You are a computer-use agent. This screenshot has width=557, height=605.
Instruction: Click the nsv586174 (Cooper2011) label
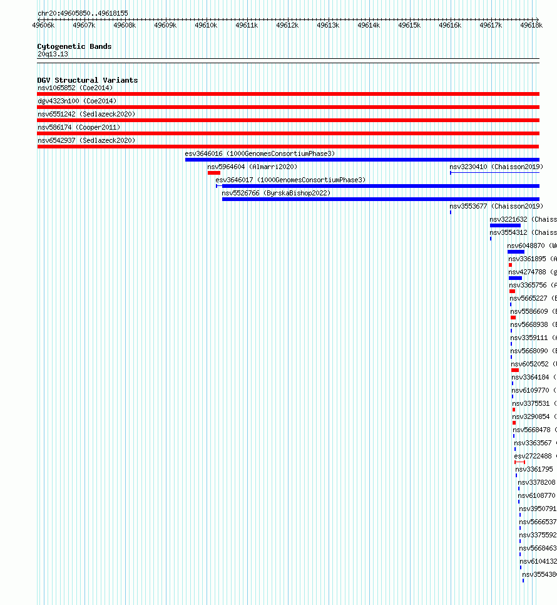(79, 127)
